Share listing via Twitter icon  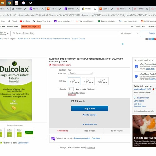coord(153,39)
